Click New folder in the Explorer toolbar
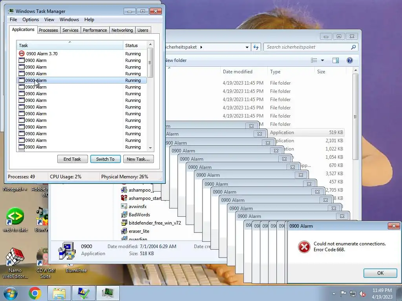The width and height of the screenshot is (402, 301). point(176,60)
